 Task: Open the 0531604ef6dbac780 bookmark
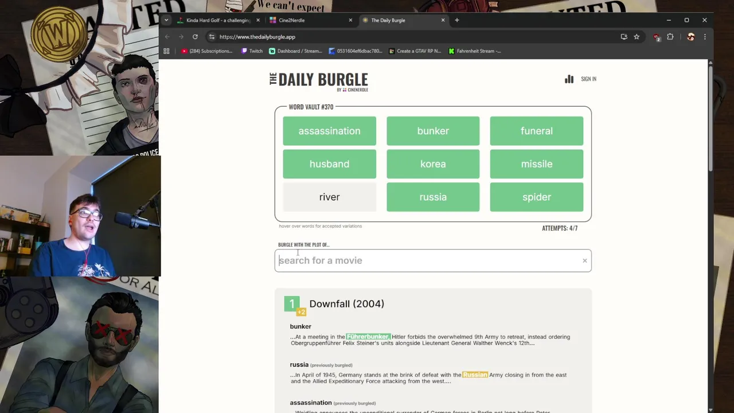tap(355, 51)
